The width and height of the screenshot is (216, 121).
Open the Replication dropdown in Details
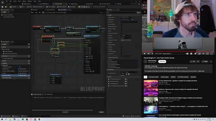pyautogui.click(x=126, y=38)
